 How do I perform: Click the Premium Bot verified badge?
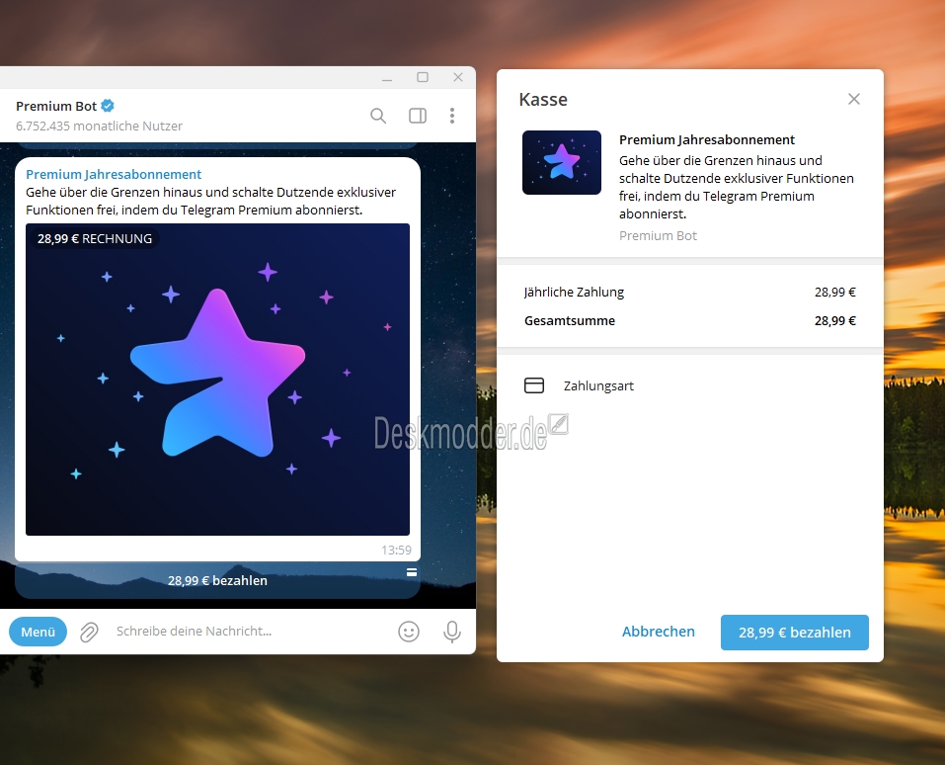108,106
